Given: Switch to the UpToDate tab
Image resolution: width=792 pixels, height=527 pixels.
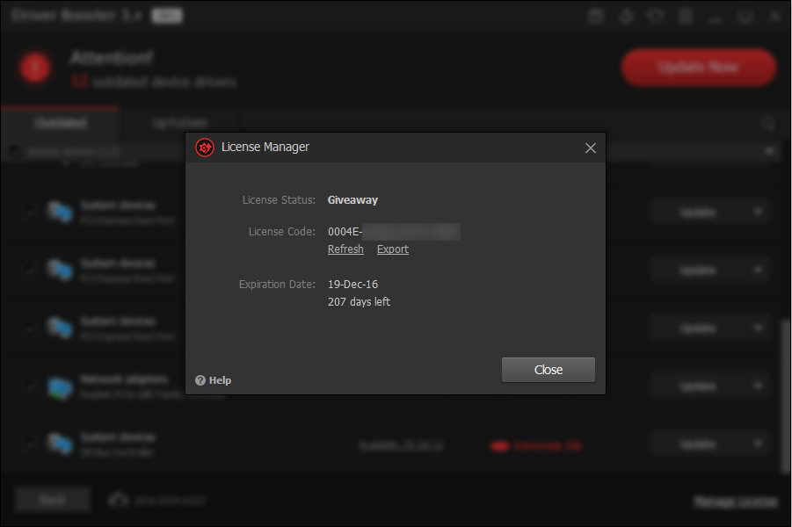Looking at the screenshot, I should (x=179, y=123).
